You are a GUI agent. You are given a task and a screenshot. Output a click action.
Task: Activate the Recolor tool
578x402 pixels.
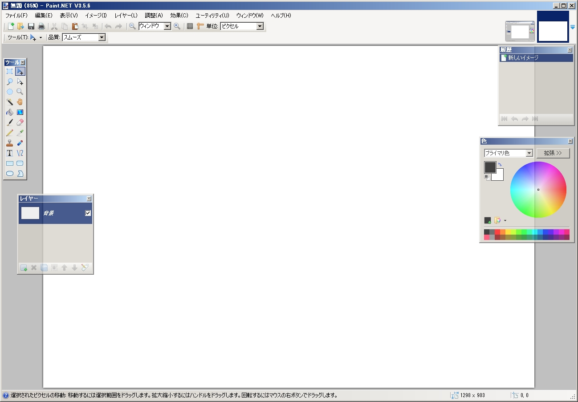coord(20,143)
